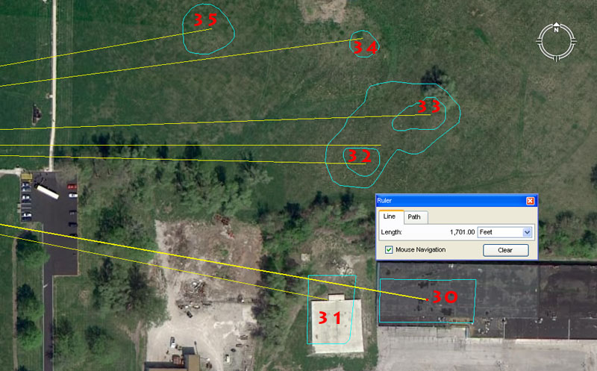Image resolution: width=597 pixels, height=371 pixels.
Task: Click the Length value 1,701.00
Action: tap(457, 233)
